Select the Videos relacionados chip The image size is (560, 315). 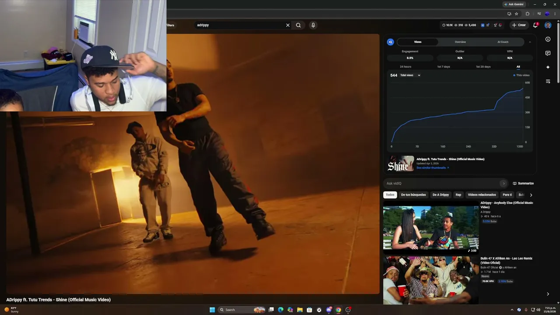pyautogui.click(x=482, y=195)
